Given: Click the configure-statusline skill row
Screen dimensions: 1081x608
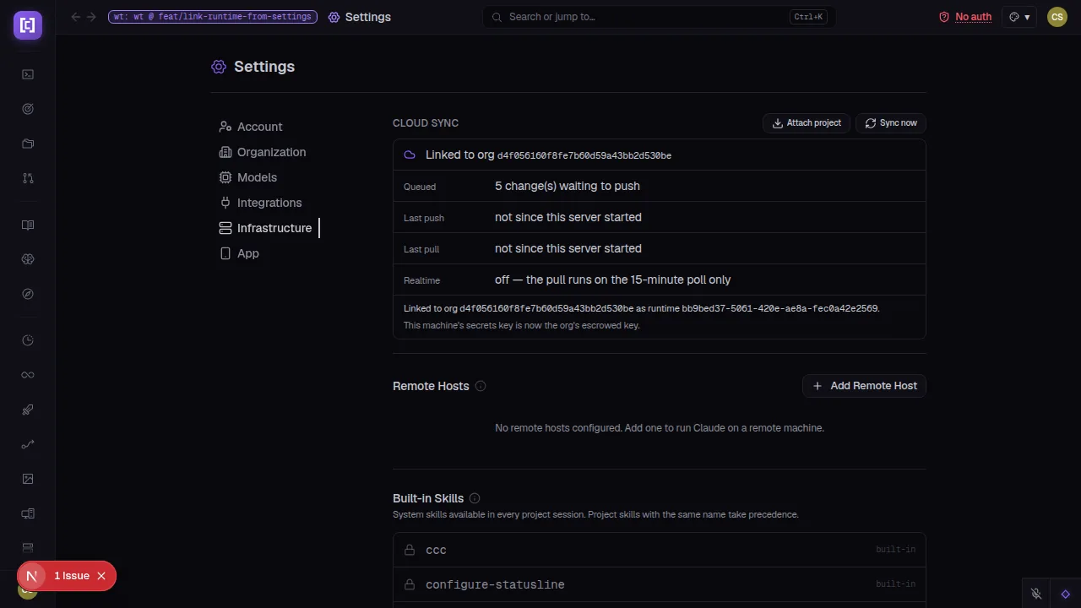Looking at the screenshot, I should [660, 584].
